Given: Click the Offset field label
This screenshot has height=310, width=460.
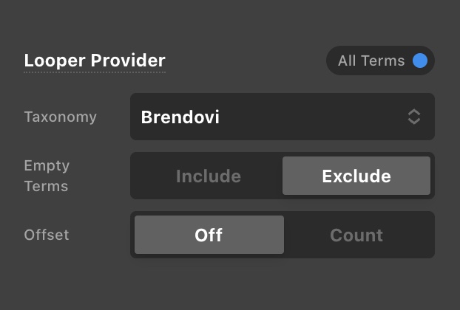Looking at the screenshot, I should click(47, 235).
